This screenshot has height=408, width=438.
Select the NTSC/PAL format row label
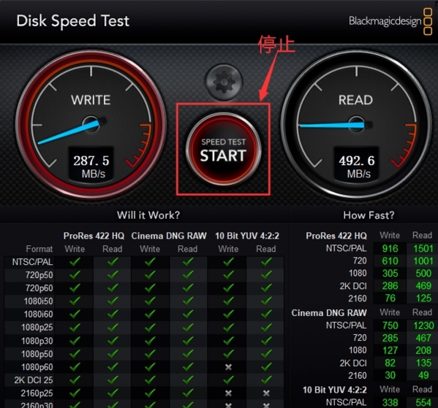point(32,262)
